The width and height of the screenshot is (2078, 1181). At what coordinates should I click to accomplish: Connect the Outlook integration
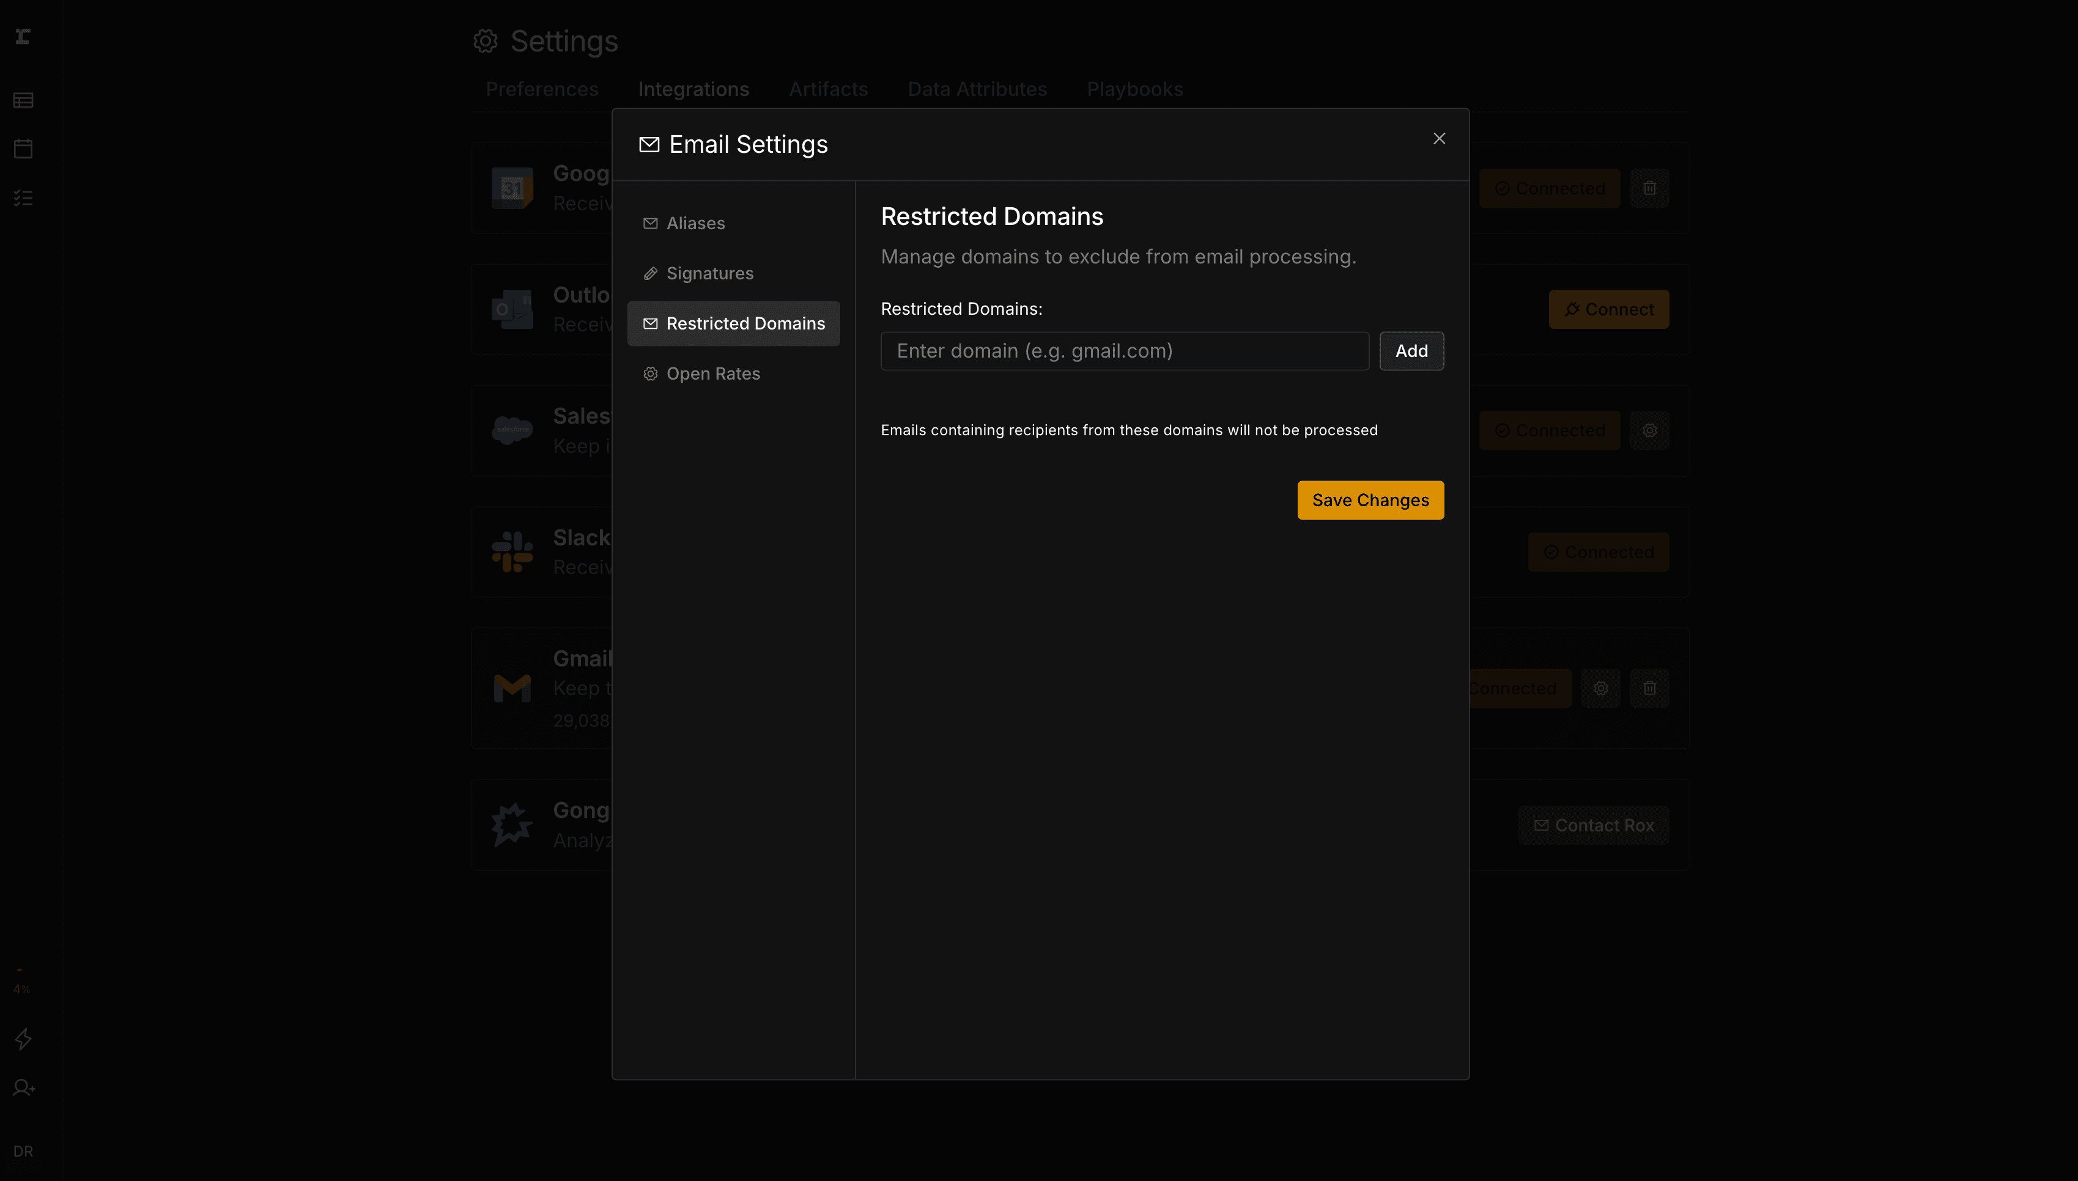point(1608,309)
